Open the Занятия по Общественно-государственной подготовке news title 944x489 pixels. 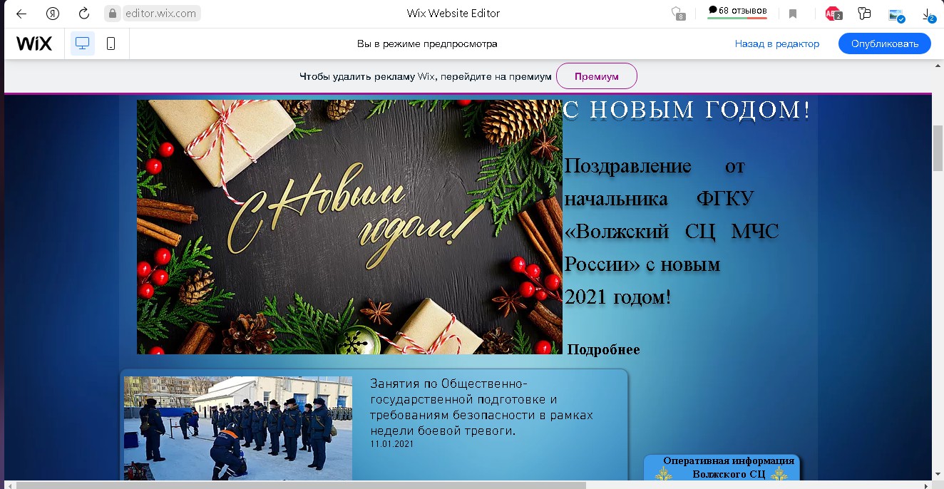pos(481,407)
